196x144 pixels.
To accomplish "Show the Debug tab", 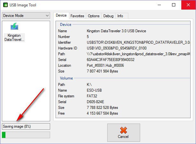I will click(108, 16).
